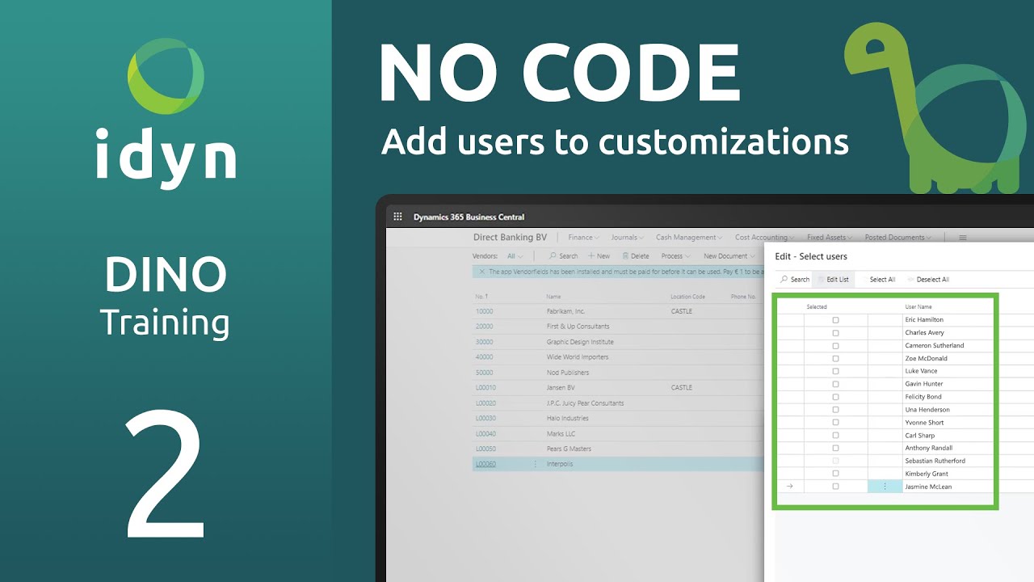Open the three-dot menu on the Jasmine McLean row
This screenshot has width=1034, height=582.
pos(885,487)
